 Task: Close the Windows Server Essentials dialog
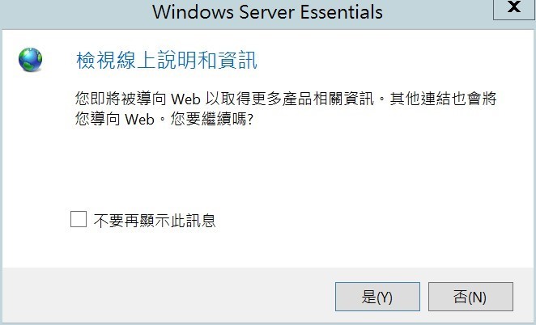(x=512, y=11)
